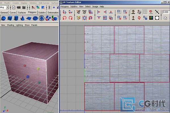
Task: Create a polygon cylinder from the shelf
Action: [16, 18]
